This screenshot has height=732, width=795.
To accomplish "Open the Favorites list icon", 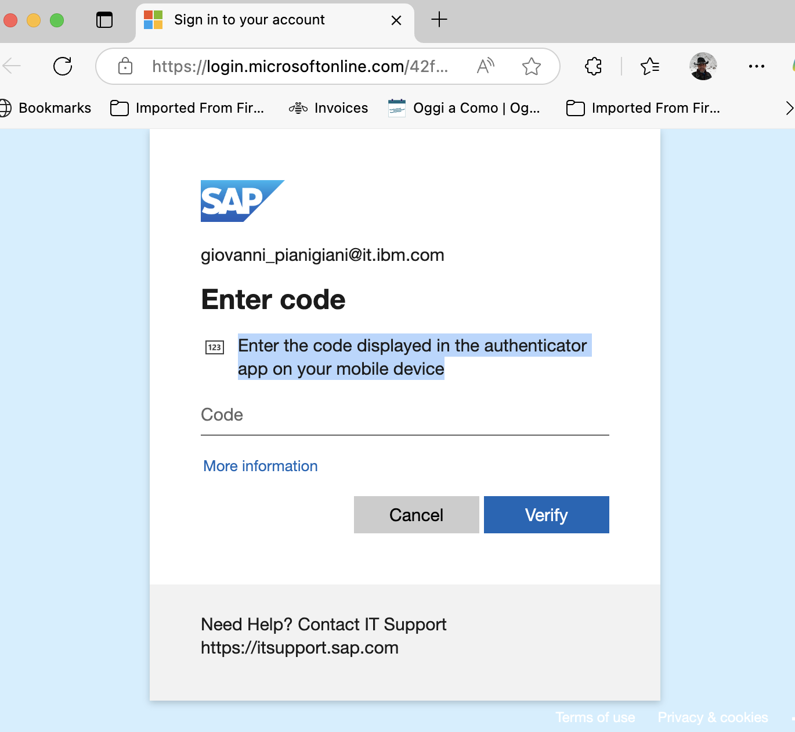I will 650,66.
